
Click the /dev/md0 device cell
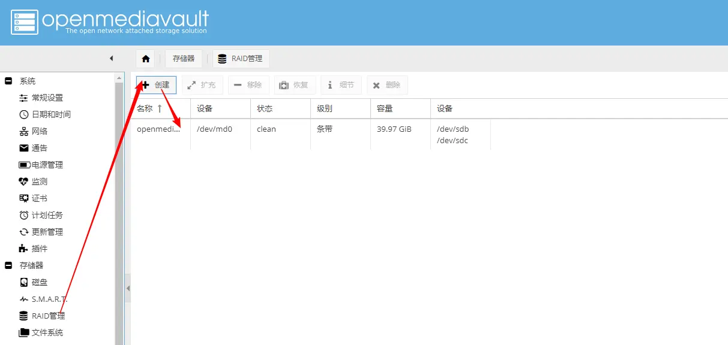[x=214, y=129]
